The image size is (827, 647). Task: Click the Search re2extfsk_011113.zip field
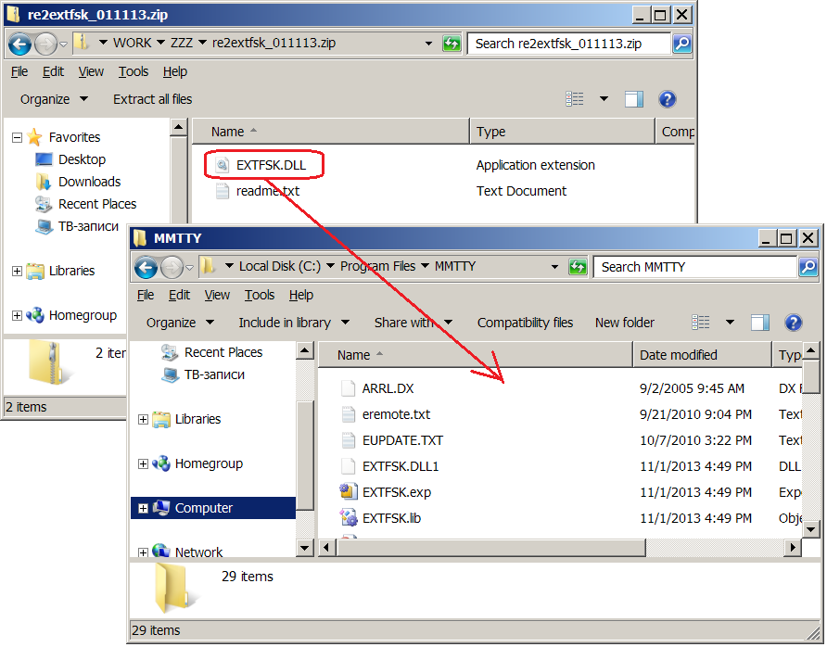point(568,44)
